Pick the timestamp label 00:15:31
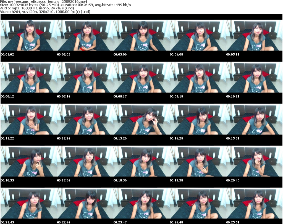This screenshot has height=224, width=283. point(233,138)
